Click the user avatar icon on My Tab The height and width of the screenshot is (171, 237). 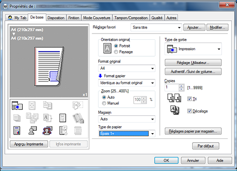10,18
